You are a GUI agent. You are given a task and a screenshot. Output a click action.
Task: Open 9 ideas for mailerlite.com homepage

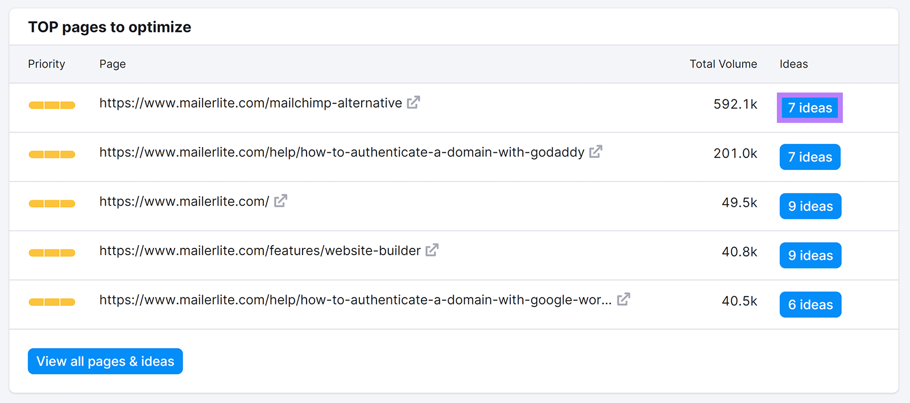pos(810,206)
